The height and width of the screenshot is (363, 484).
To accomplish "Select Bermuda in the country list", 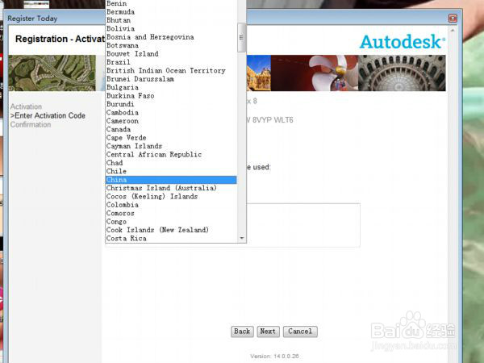I will click(x=171, y=12).
